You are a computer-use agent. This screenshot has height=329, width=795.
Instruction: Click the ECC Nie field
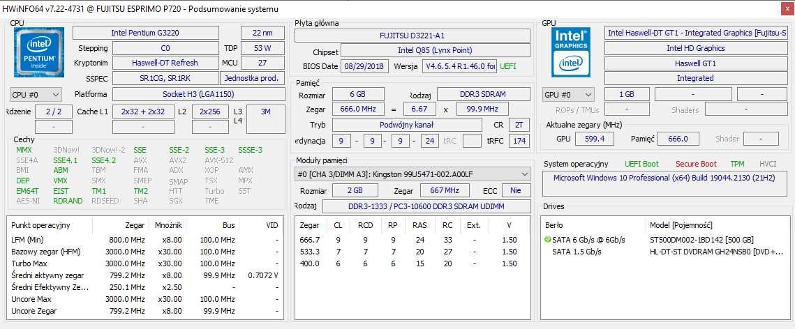[x=516, y=190]
